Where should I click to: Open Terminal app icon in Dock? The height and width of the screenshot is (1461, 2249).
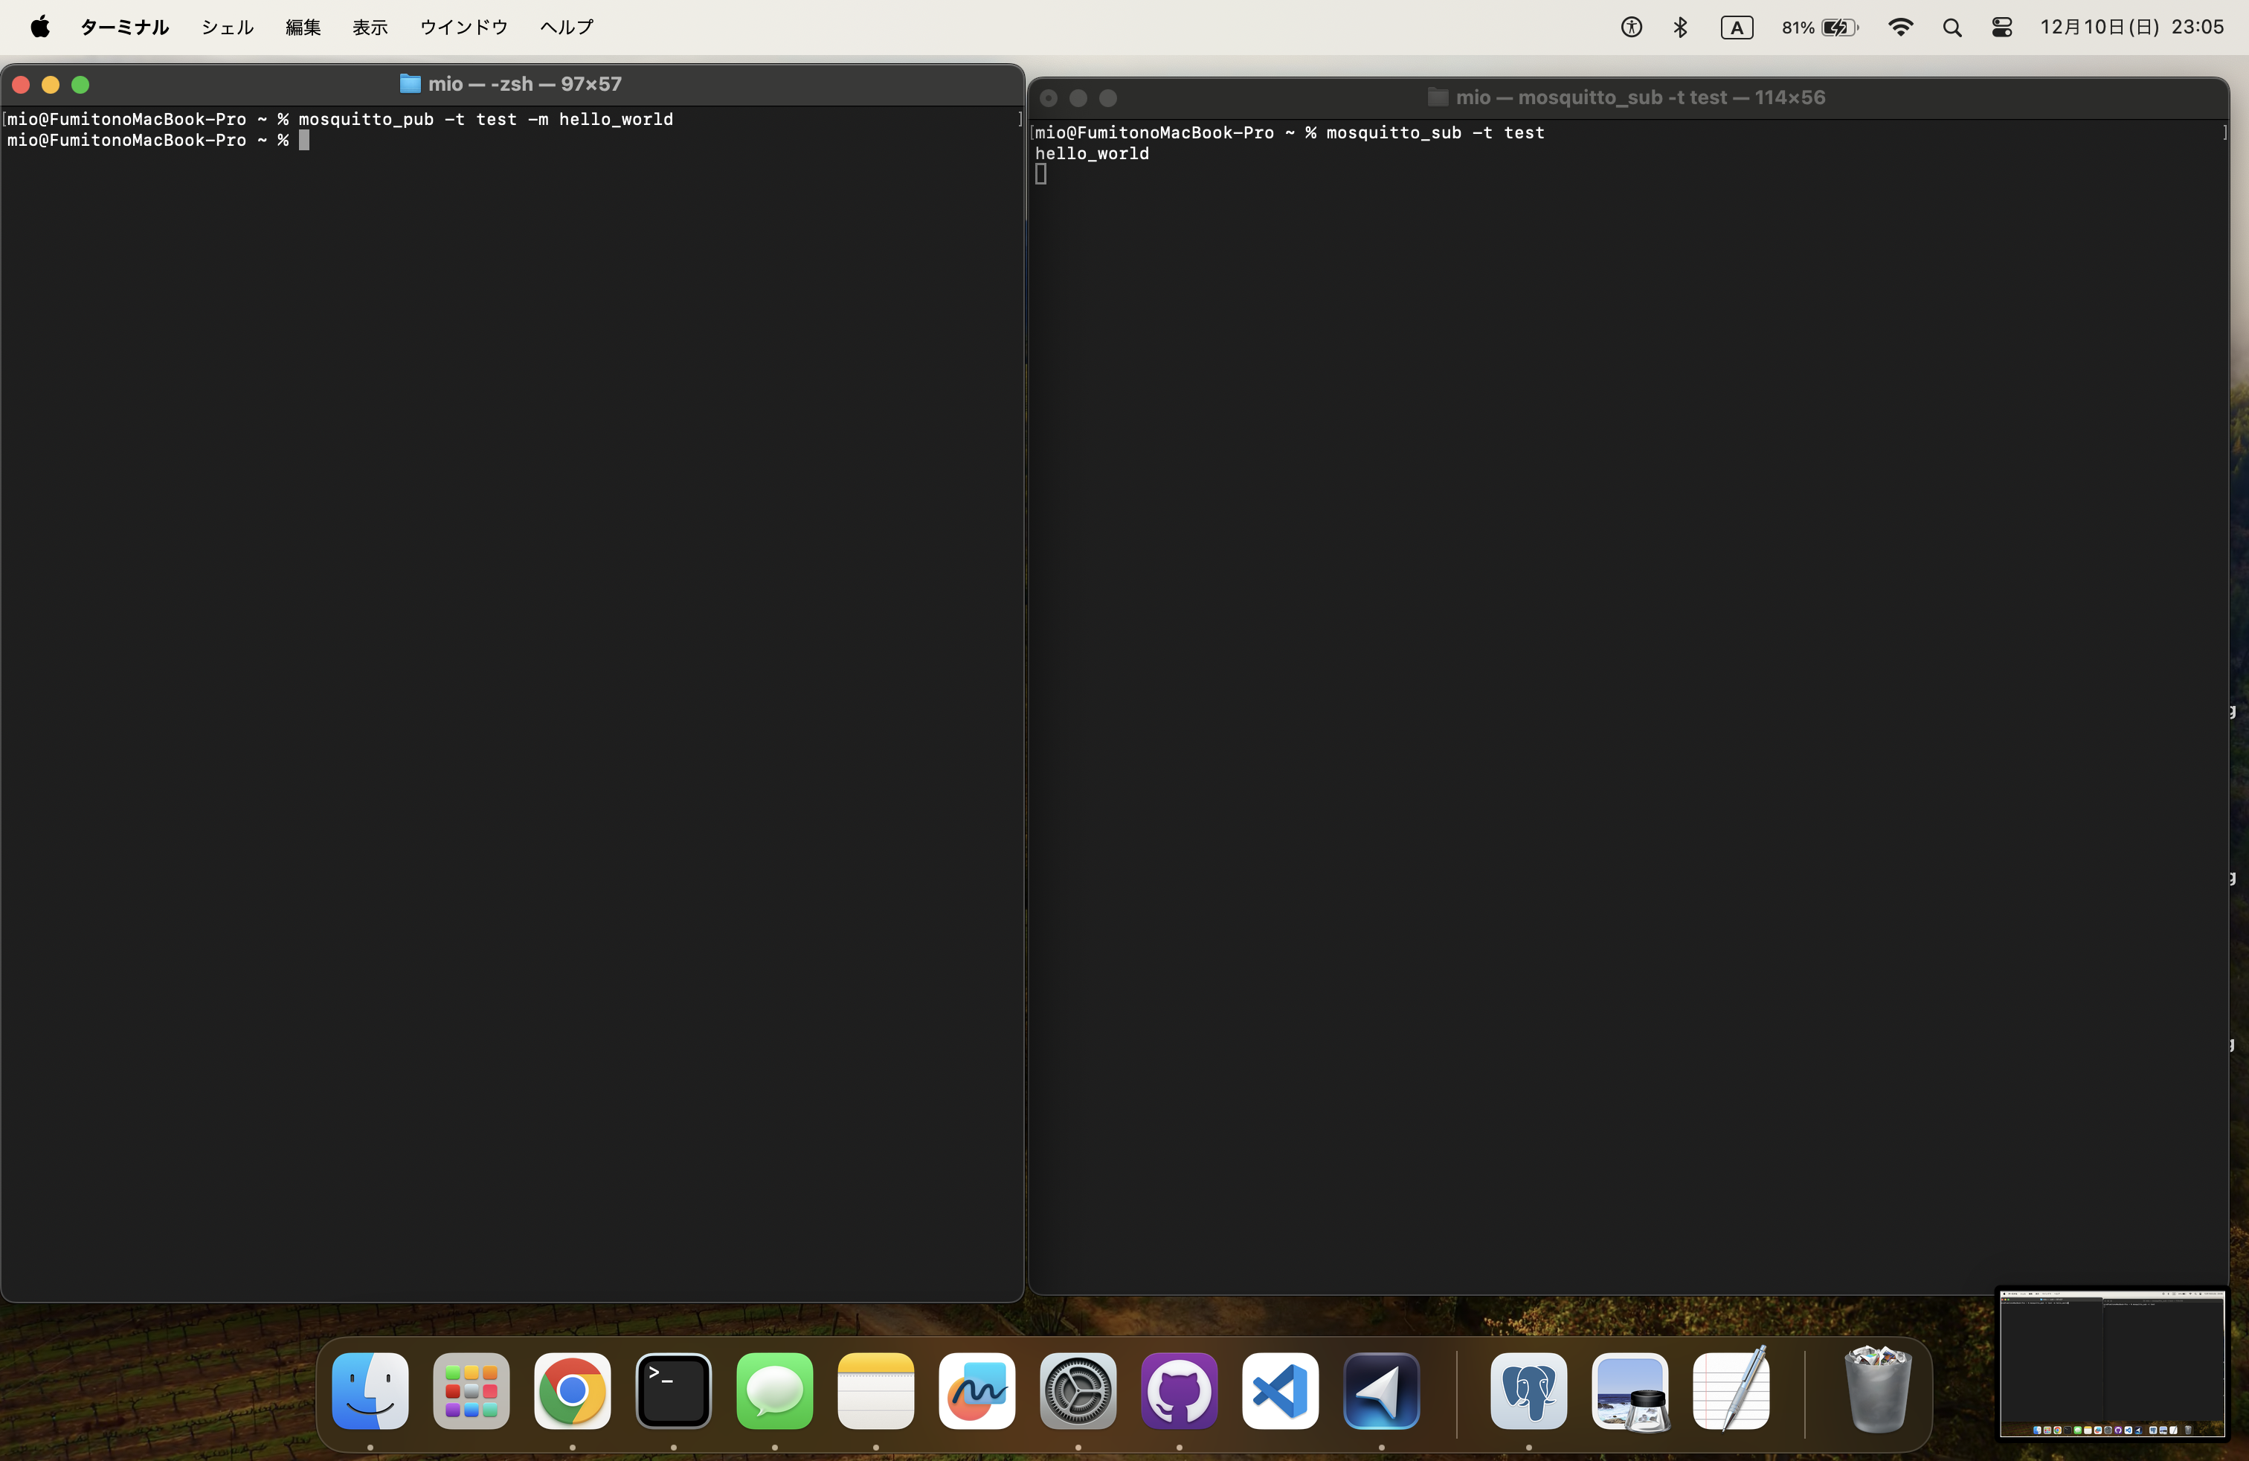pyautogui.click(x=673, y=1390)
